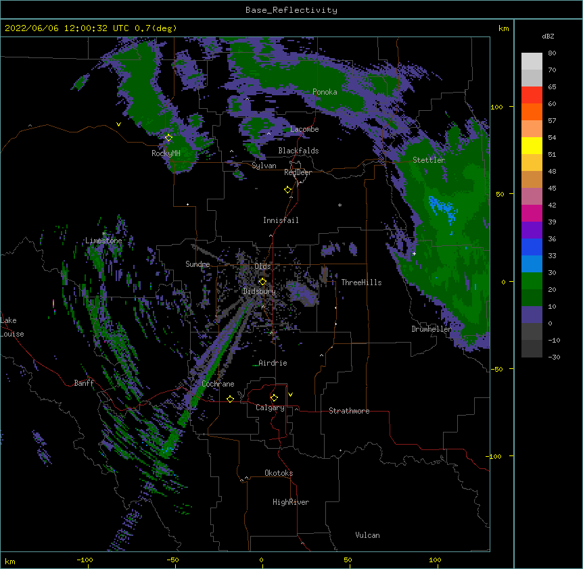The height and width of the screenshot is (569, 583).
Task: Click the Limestone label
Action: [x=103, y=241]
